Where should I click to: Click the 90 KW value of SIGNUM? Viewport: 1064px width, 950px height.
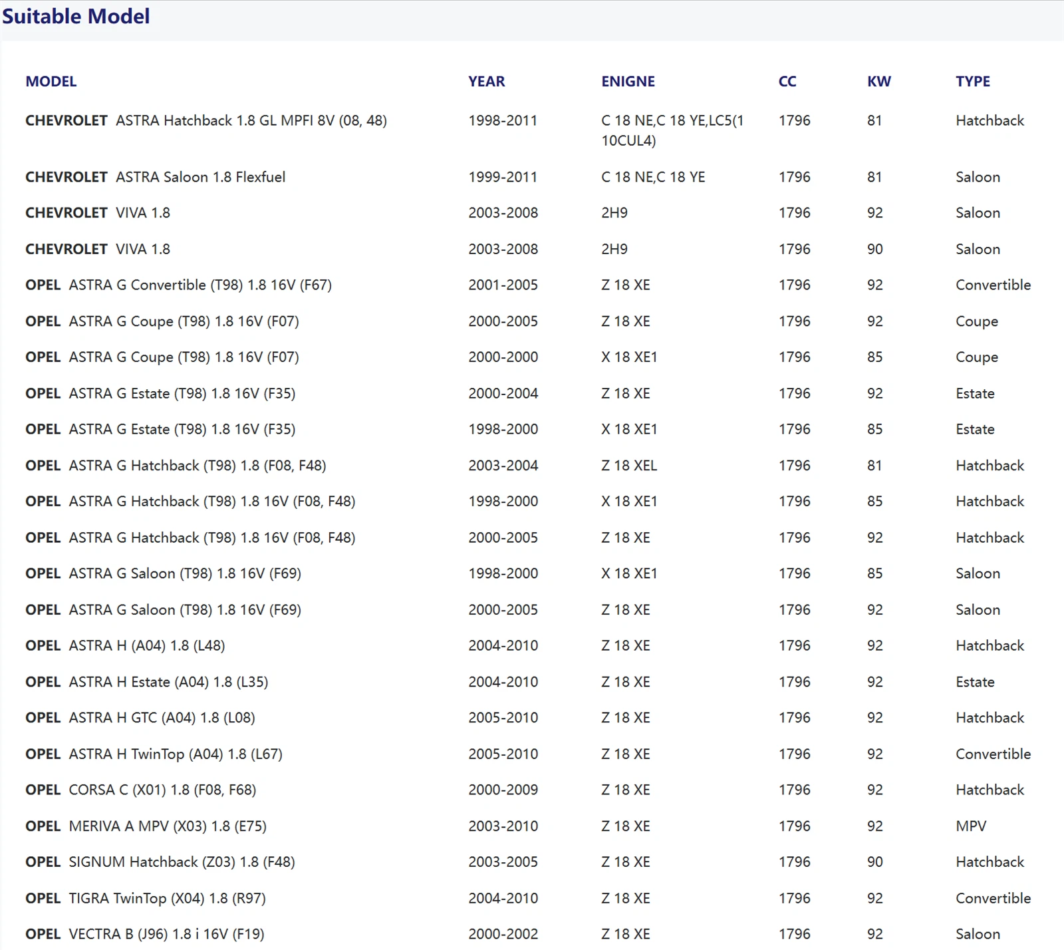[874, 862]
